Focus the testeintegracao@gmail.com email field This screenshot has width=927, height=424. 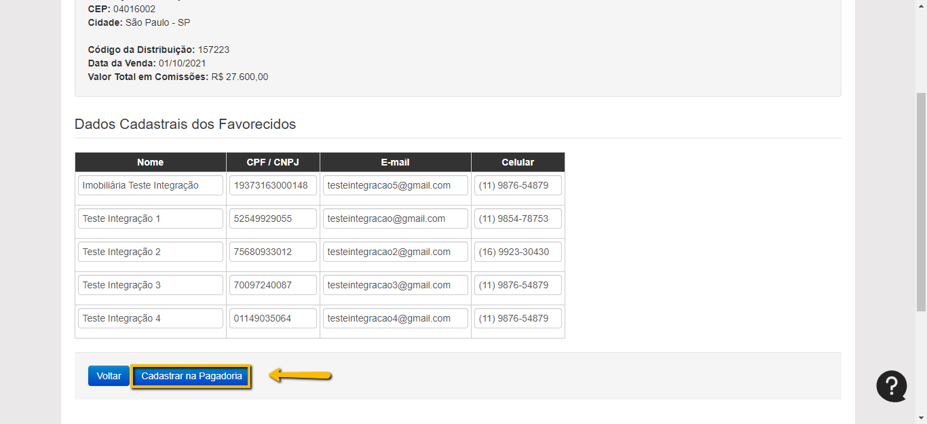(x=395, y=218)
